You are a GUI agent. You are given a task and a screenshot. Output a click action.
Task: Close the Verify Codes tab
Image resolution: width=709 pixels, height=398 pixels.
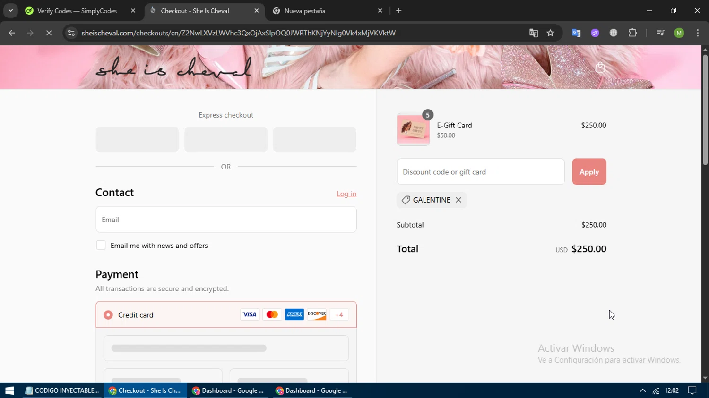click(x=133, y=10)
